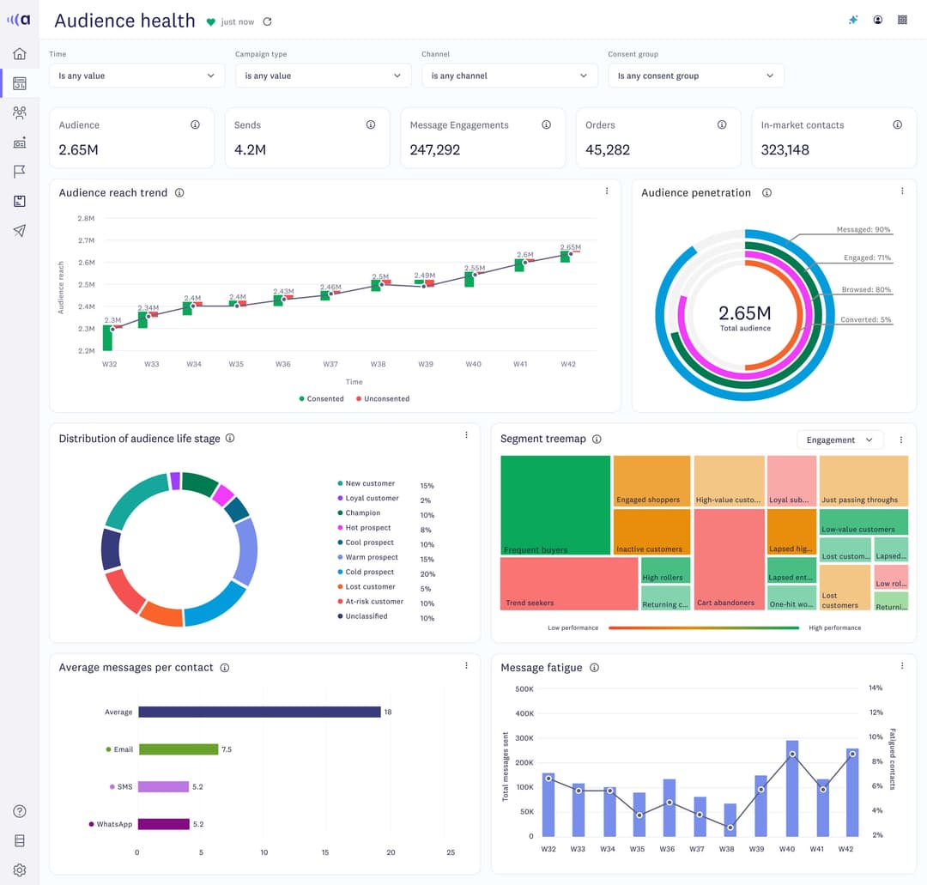Toggle Consented in the reach trend legend
Image resolution: width=927 pixels, height=885 pixels.
click(x=321, y=398)
